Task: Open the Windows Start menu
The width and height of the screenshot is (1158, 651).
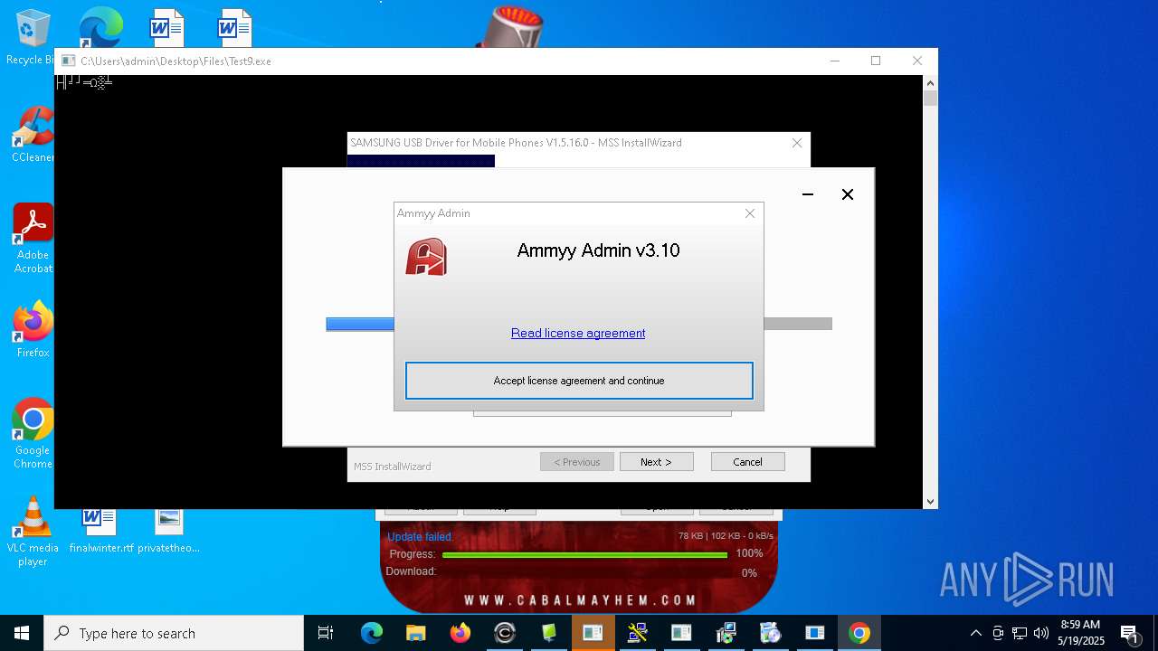Action: click(x=22, y=633)
